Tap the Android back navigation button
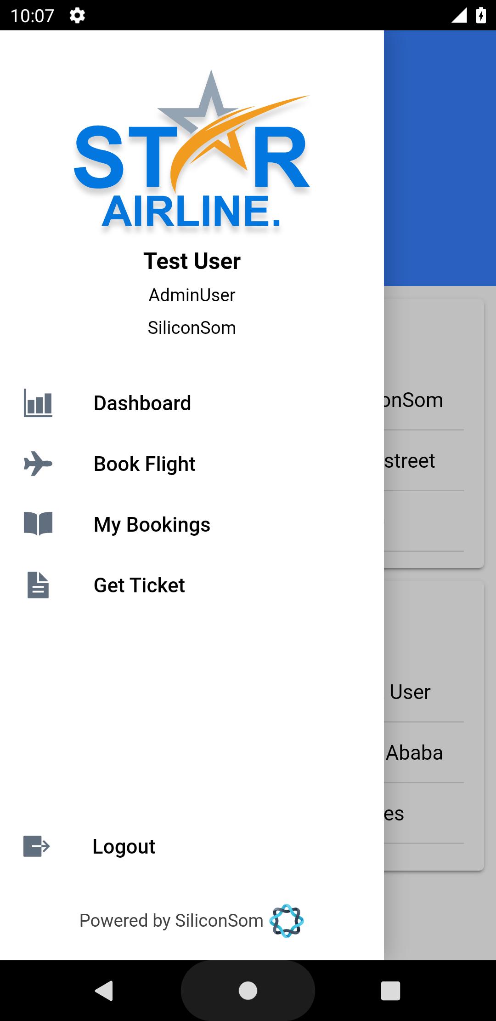This screenshot has height=1021, width=496. [104, 990]
